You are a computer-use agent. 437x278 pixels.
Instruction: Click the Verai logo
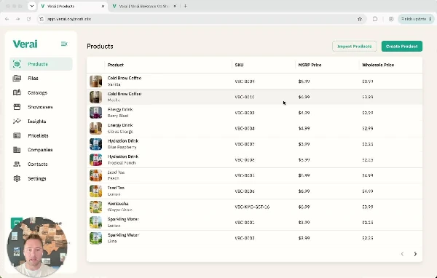click(25, 44)
